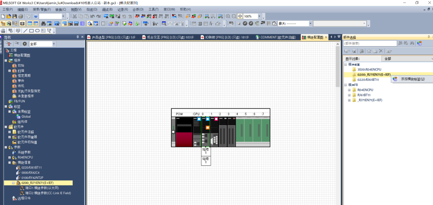Image resolution: width=433 pixels, height=205 pixels.
Task: Click the Cut scissors toolbar icon
Action: click(74, 16)
